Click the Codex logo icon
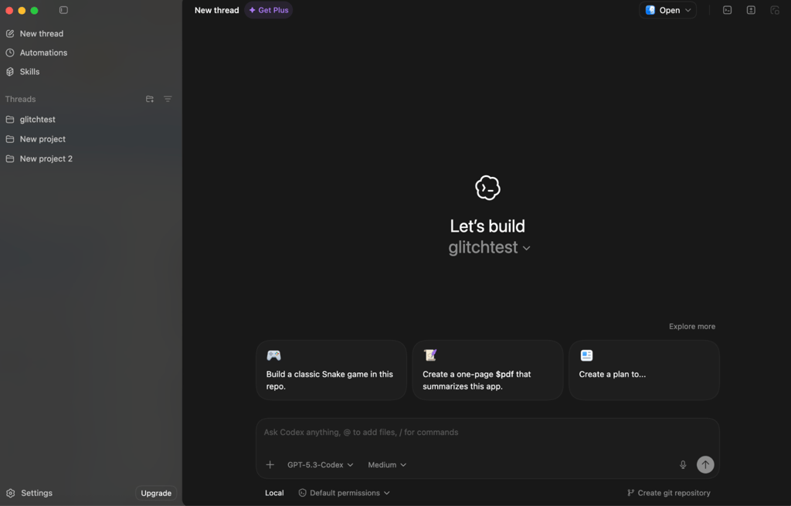791x506 pixels. 487,188
